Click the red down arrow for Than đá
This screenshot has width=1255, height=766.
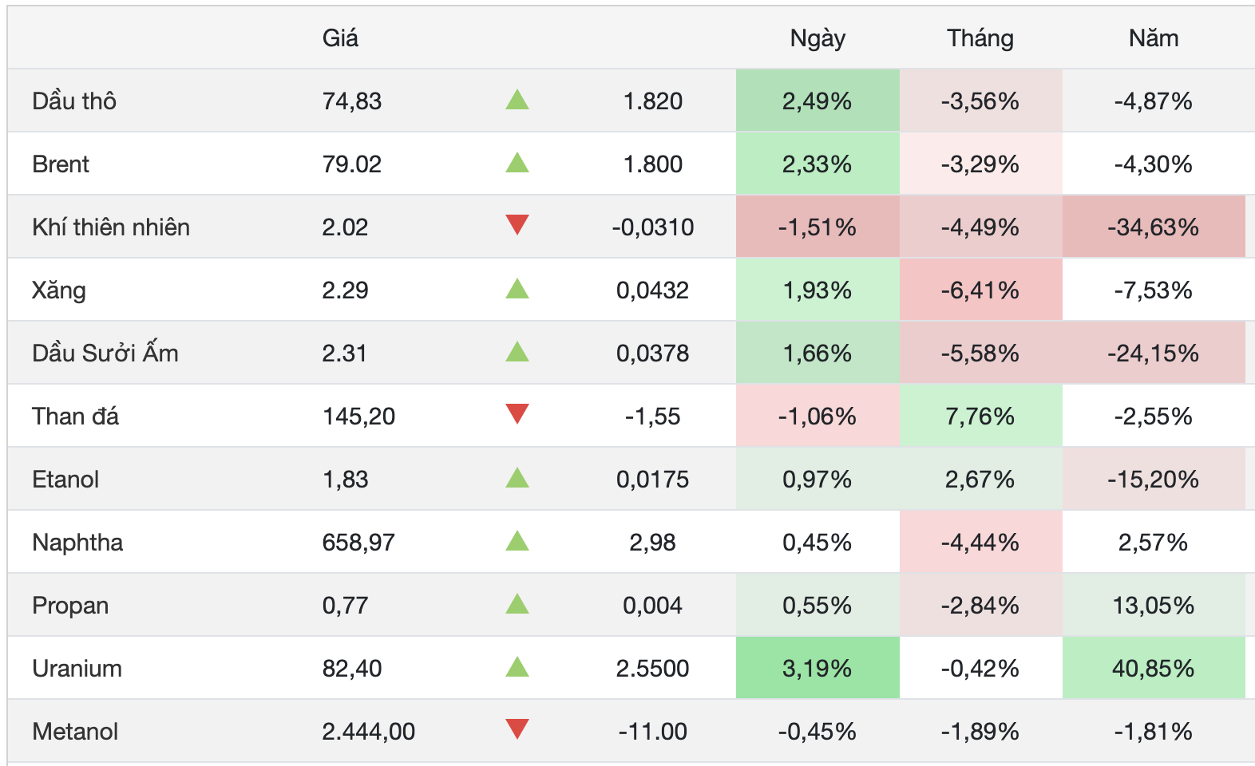[517, 414]
